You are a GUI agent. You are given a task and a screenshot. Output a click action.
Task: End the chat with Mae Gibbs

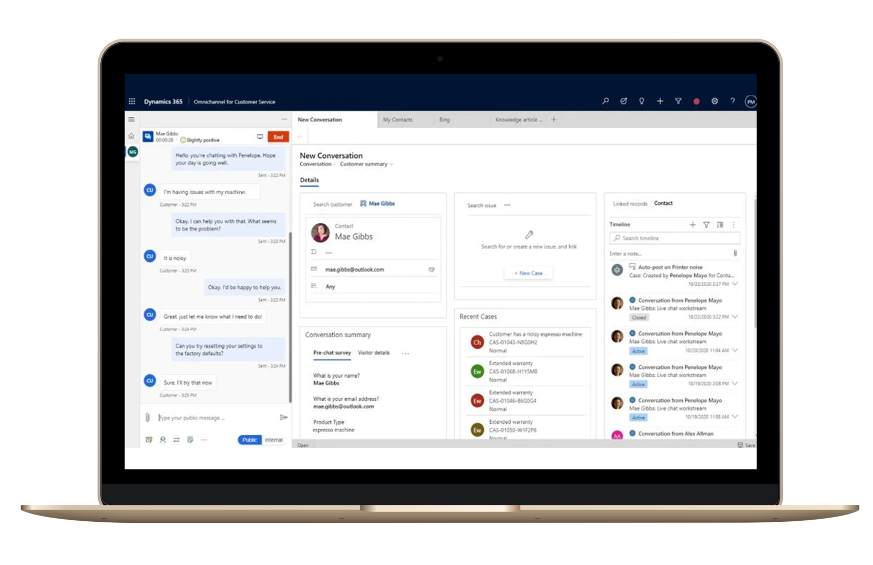tap(278, 137)
